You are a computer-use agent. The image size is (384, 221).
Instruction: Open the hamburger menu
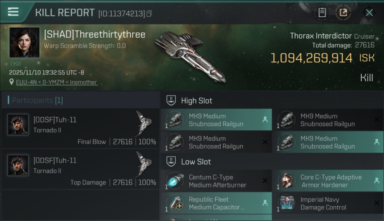click(13, 12)
